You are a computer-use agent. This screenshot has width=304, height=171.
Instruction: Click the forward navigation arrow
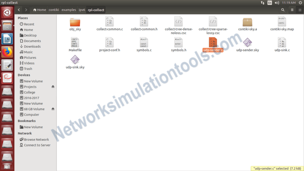pos(26,9)
